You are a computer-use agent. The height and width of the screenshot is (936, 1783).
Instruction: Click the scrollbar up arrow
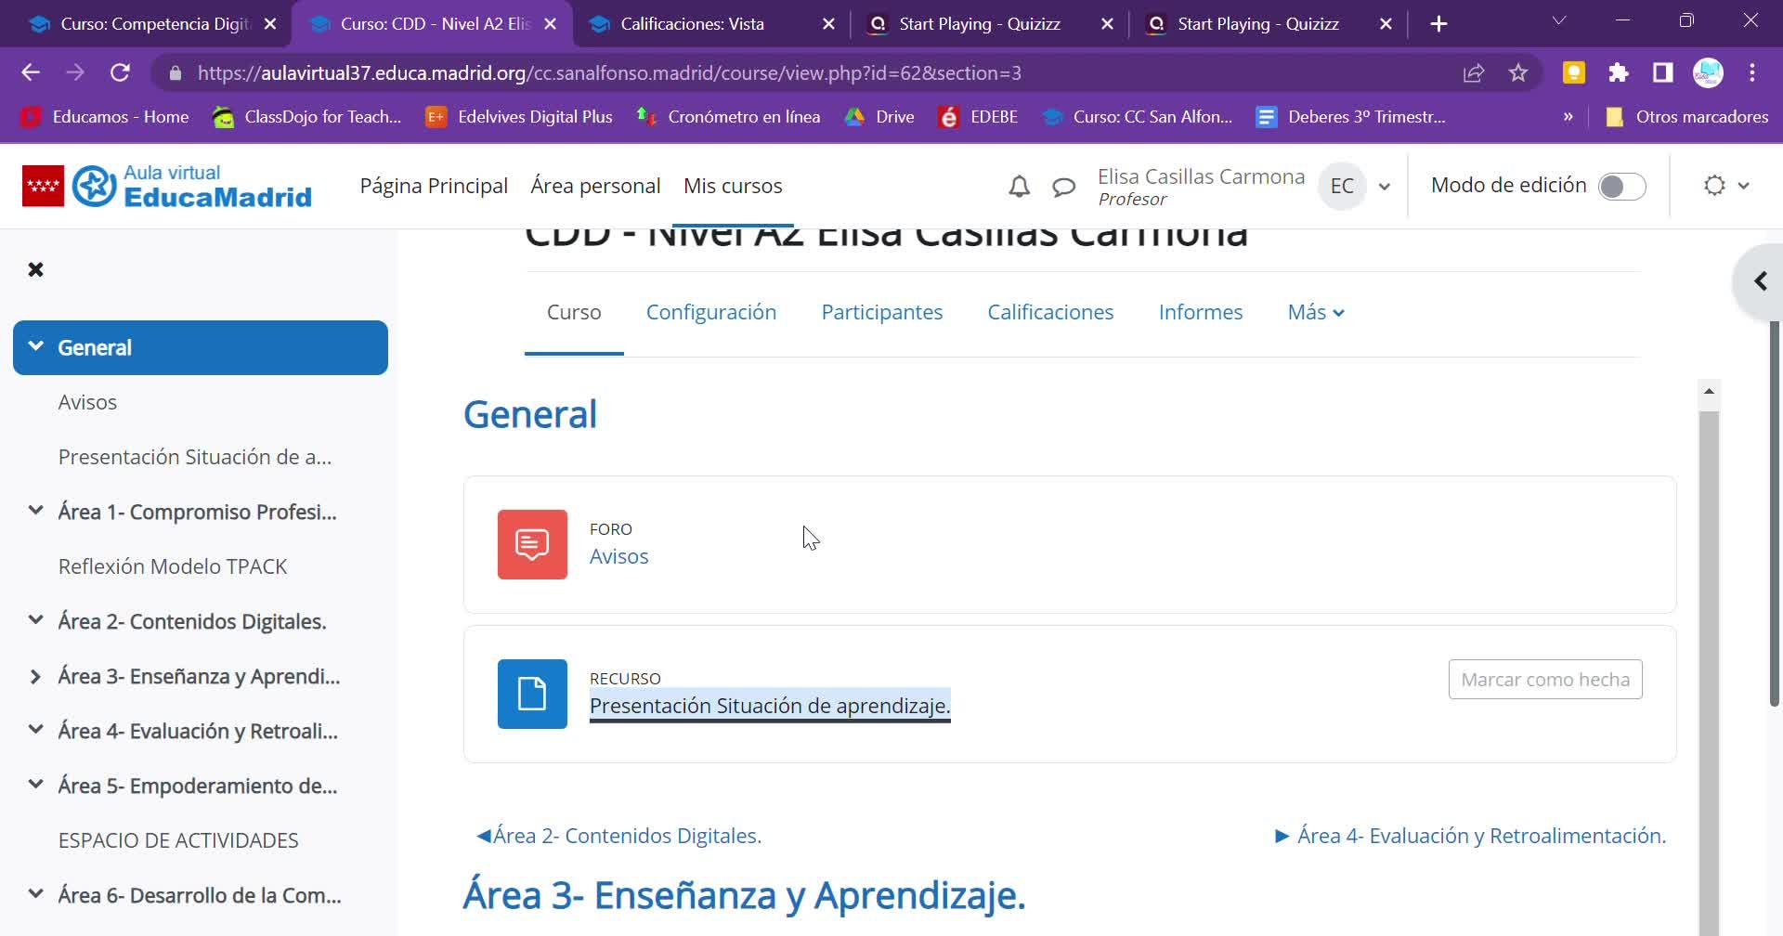coord(1709,392)
